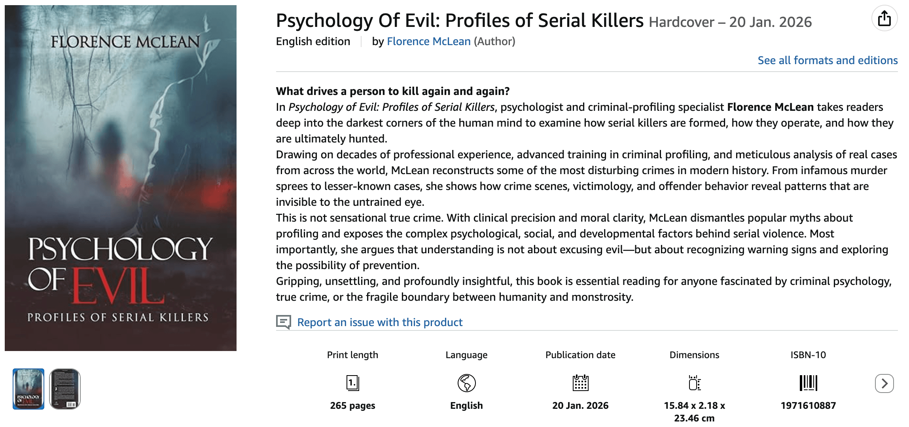Select the front cover thumbnail
The height and width of the screenshot is (427, 909).
coord(28,389)
